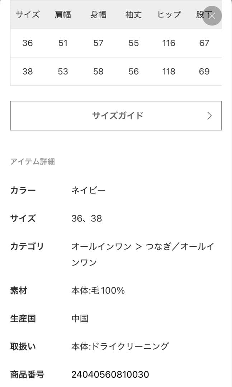Screen dimensions: 232x387
Task: Click hip value 116 in table
Action: (x=169, y=43)
